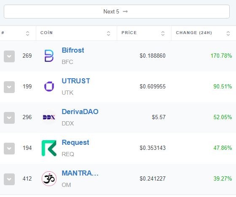Open the Bifrost coin link
This screenshot has height=197, width=236.
click(73, 50)
